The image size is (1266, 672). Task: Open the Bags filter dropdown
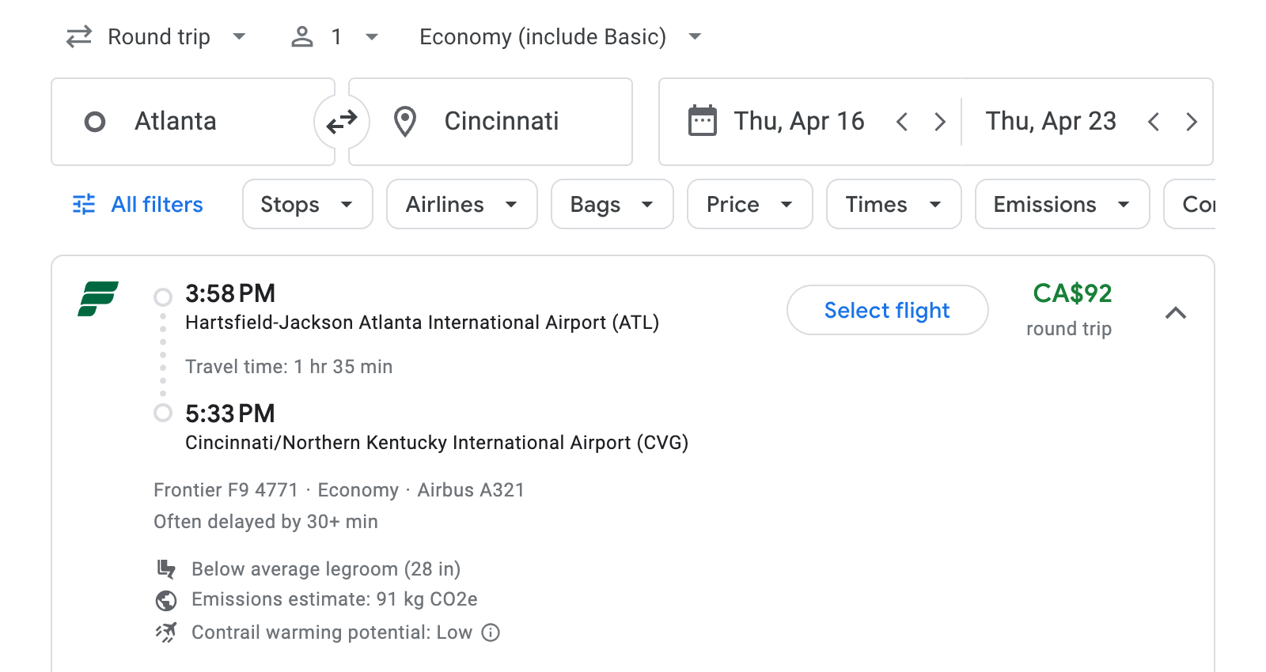[x=612, y=204]
